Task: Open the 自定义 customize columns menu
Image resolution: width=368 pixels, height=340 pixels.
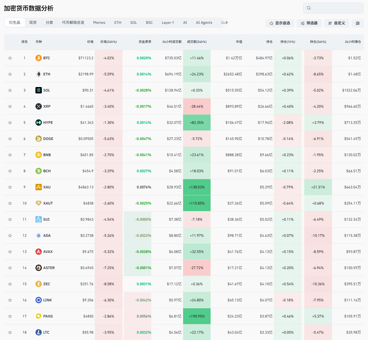Action: [337, 23]
